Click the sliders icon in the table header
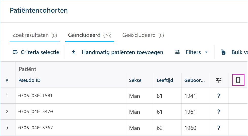 [x=219, y=80]
